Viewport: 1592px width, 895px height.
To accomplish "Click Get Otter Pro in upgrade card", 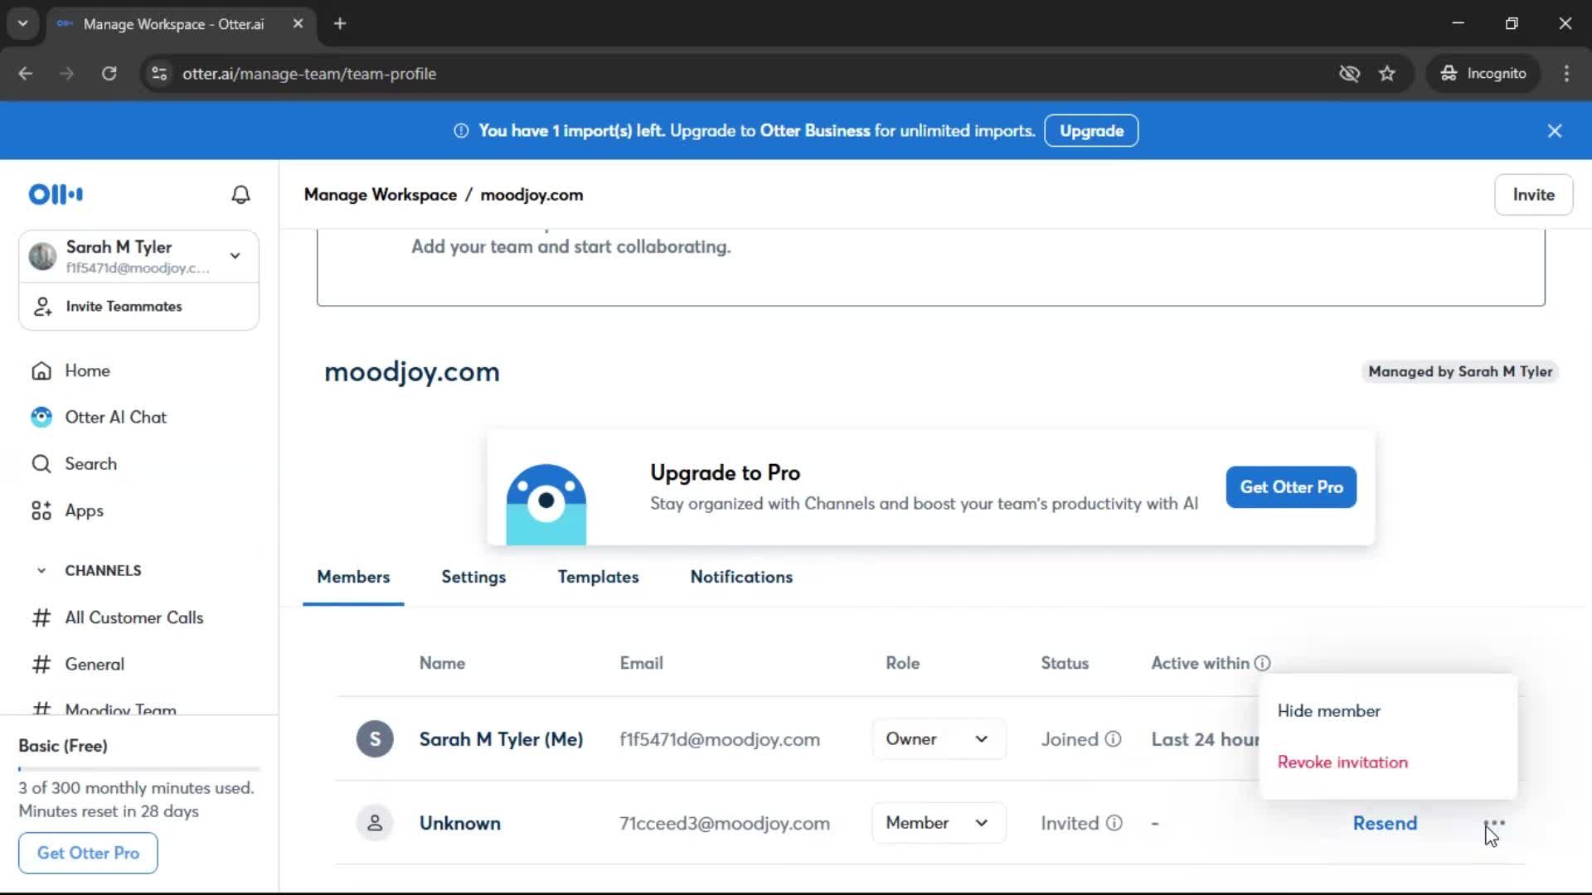I will coord(1291,487).
